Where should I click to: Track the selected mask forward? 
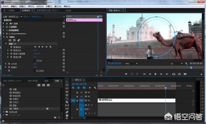43,47
